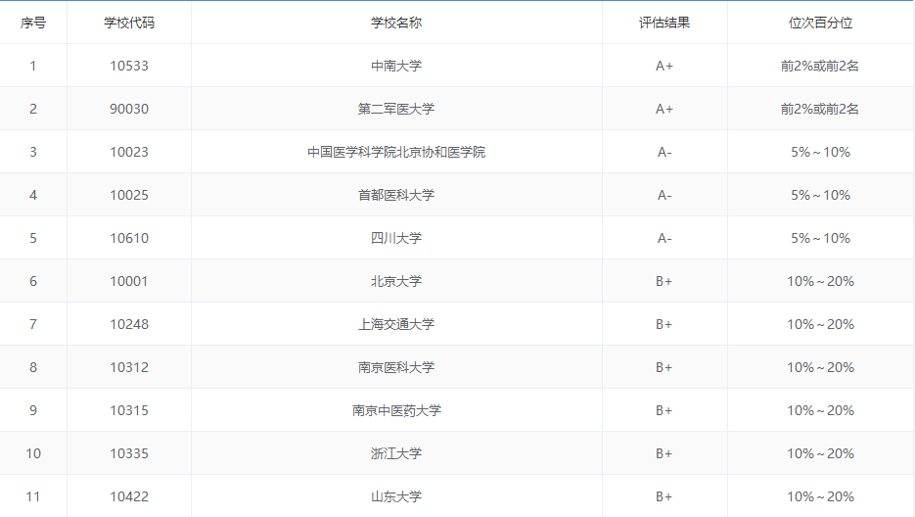This screenshot has width=915, height=517.
Task: Click school code 10533
Action: coord(129,66)
